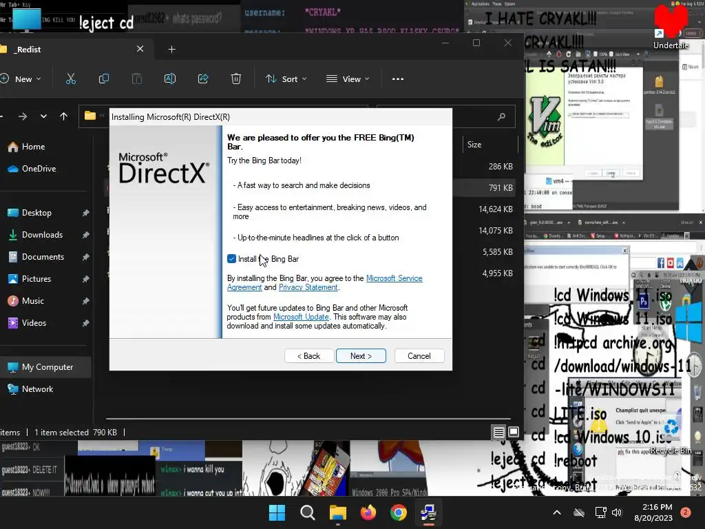Screen dimensions: 705x529
Task: Launch Firefox from the taskbar
Action: (x=368, y=512)
